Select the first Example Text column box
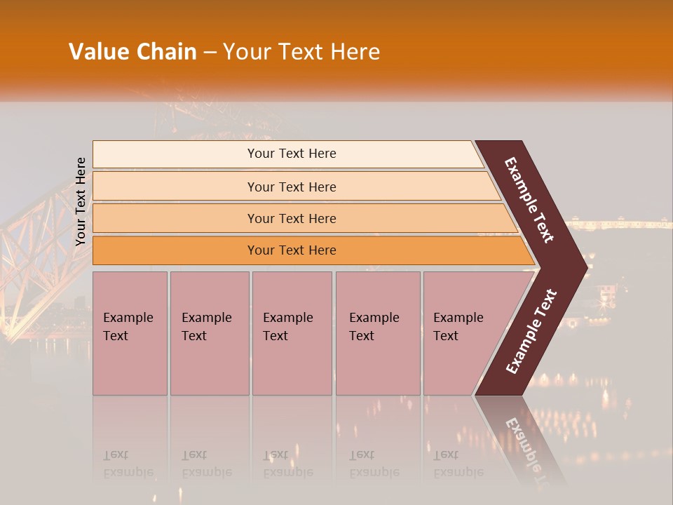The image size is (673, 505). [130, 333]
